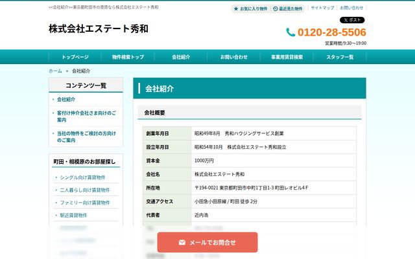Viewport: 415px width, 259px height.
Task: Click 小田急小田原線 / 町田 徒歩 2分 cell
Action: [226, 201]
